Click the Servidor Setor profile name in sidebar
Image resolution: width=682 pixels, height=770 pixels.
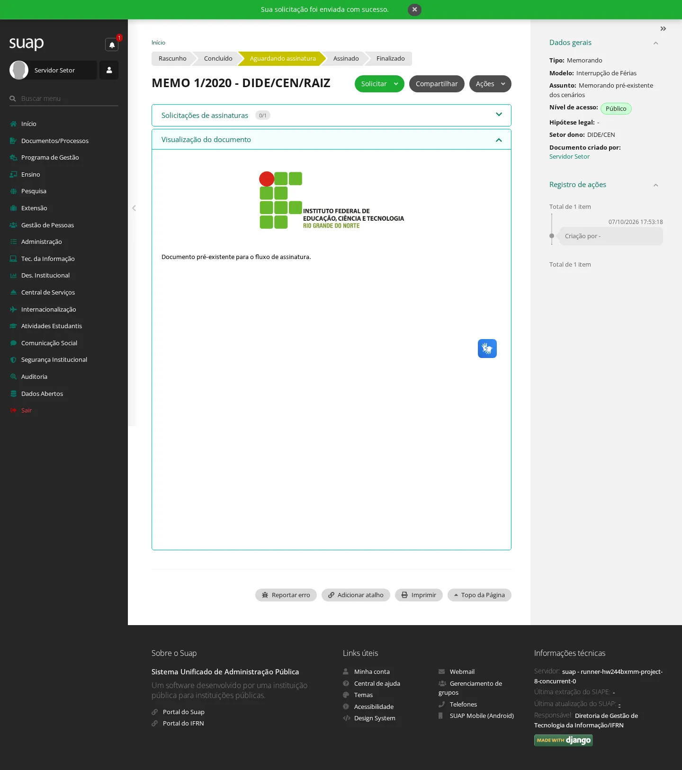click(x=54, y=70)
